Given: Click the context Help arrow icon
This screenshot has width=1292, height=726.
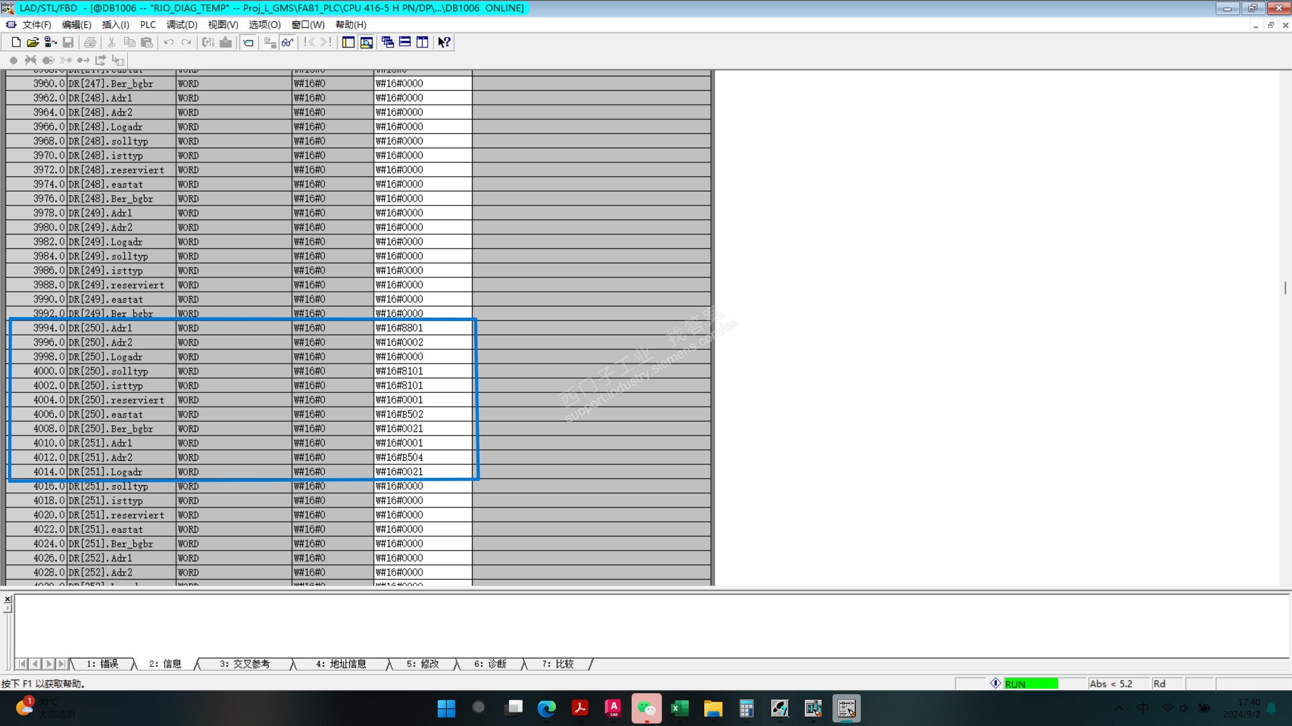Looking at the screenshot, I should point(444,42).
